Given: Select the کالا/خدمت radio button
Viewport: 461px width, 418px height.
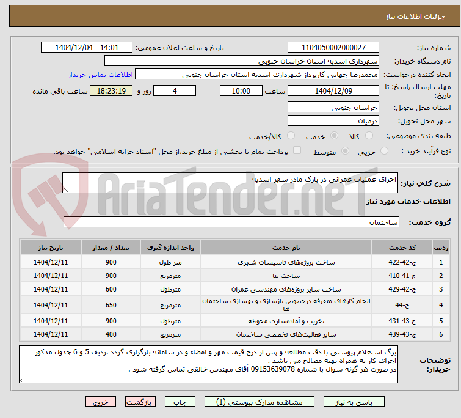Looking at the screenshot, I should (x=291, y=136).
